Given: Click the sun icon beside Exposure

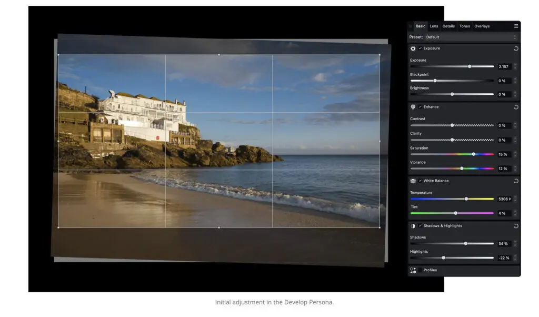Looking at the screenshot, I should point(413,48).
